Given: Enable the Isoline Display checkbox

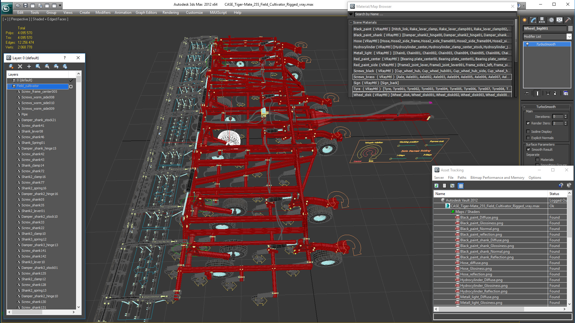Looking at the screenshot, I should pyautogui.click(x=528, y=132).
